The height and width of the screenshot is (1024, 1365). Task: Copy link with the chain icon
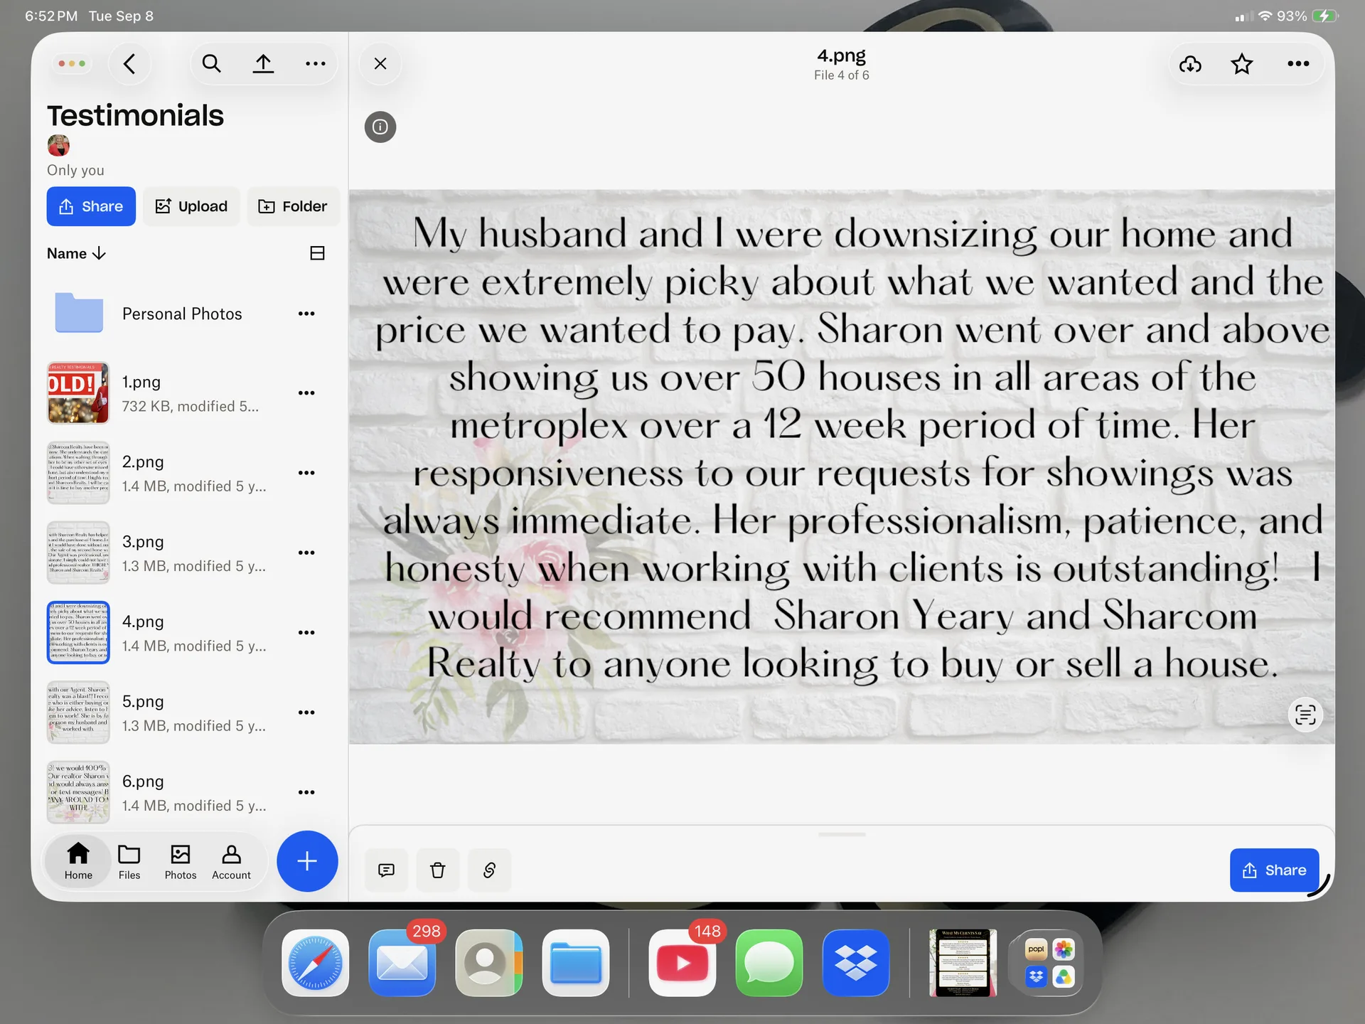coord(489,870)
